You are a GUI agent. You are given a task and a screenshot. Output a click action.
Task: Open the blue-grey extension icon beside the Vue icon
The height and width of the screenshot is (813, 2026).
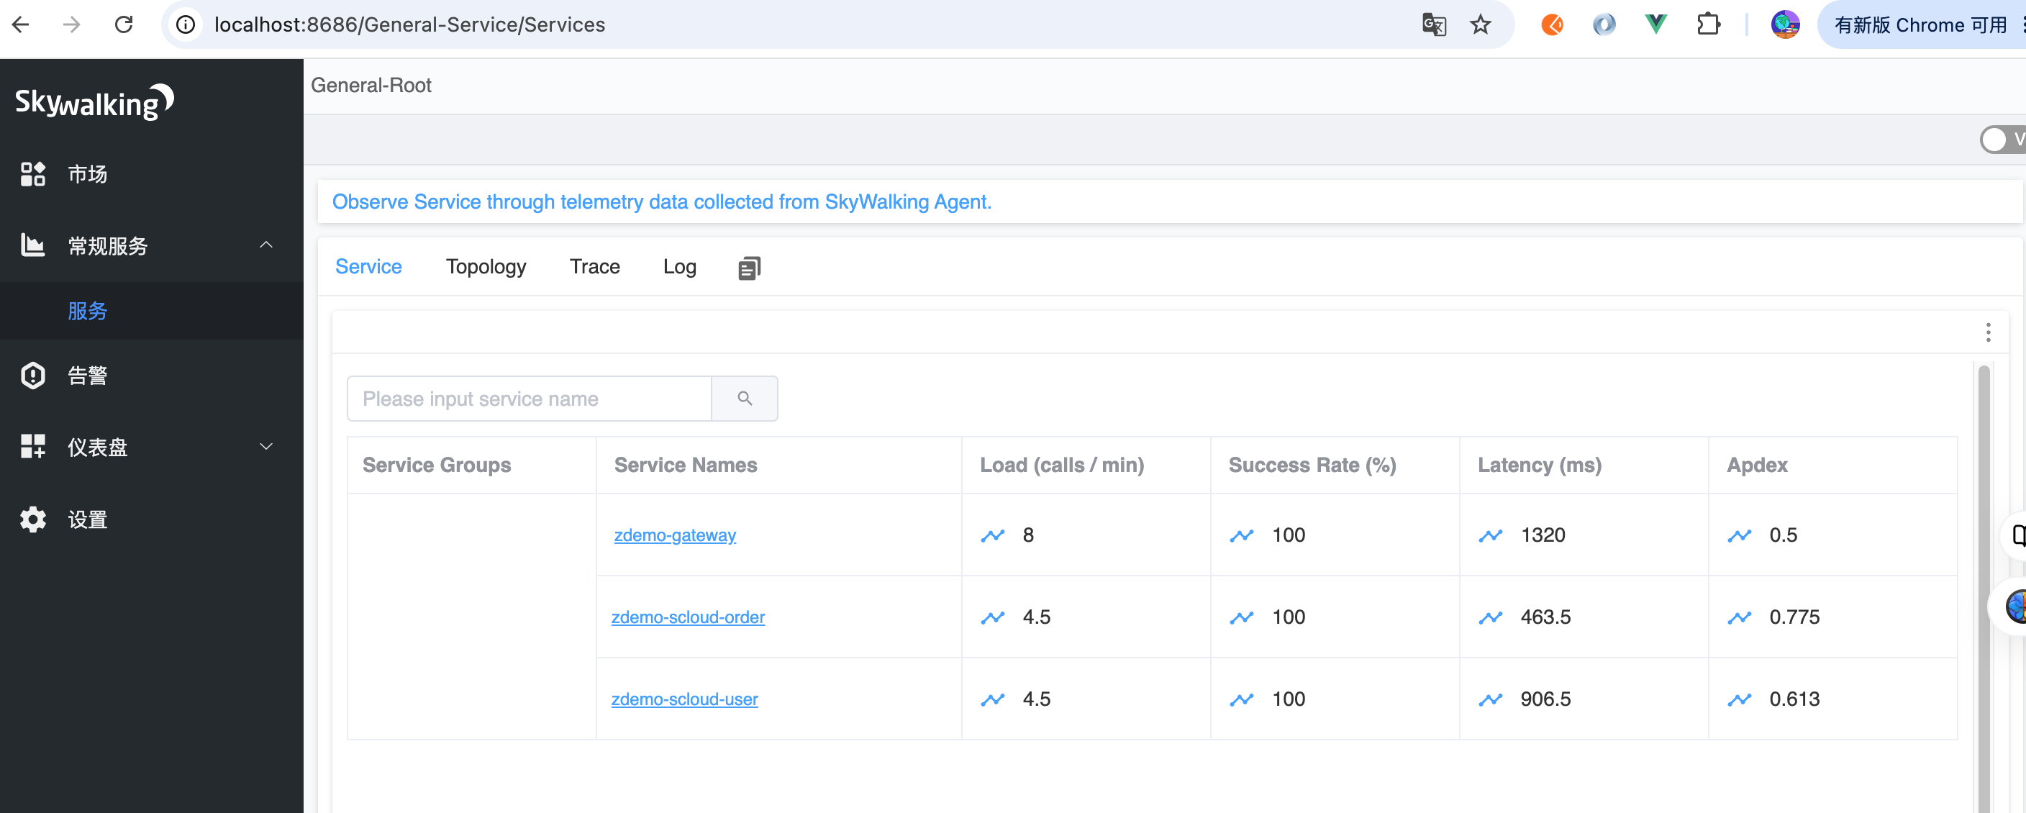(x=1604, y=24)
